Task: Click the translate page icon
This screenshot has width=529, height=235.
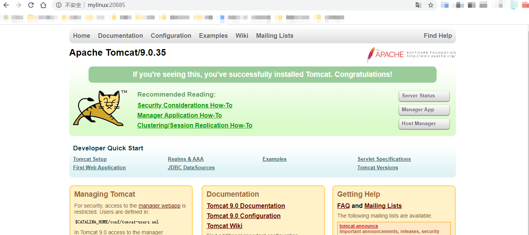Action: (x=418, y=5)
